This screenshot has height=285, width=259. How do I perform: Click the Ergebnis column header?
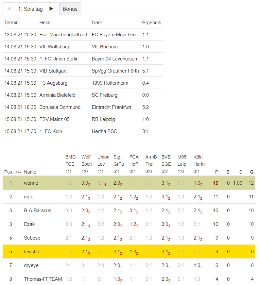(151, 23)
